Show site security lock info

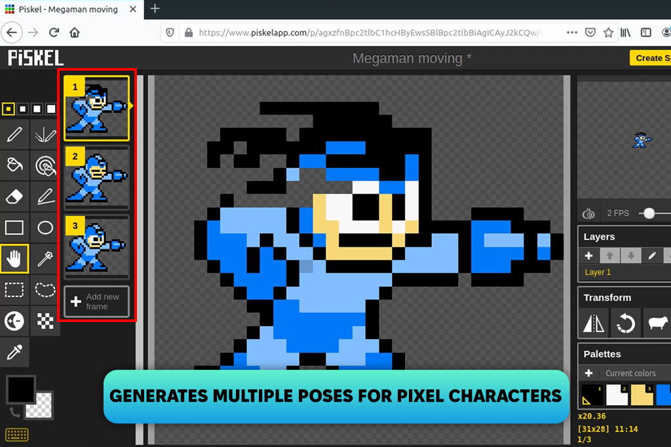pos(188,33)
